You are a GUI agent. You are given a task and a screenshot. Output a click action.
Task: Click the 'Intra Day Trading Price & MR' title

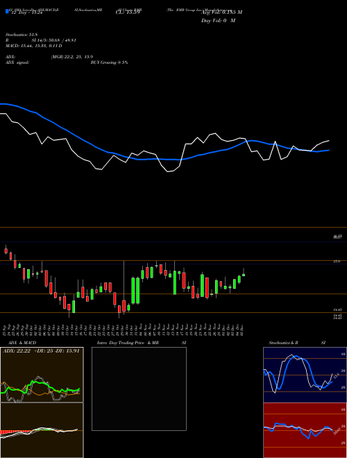(128, 343)
